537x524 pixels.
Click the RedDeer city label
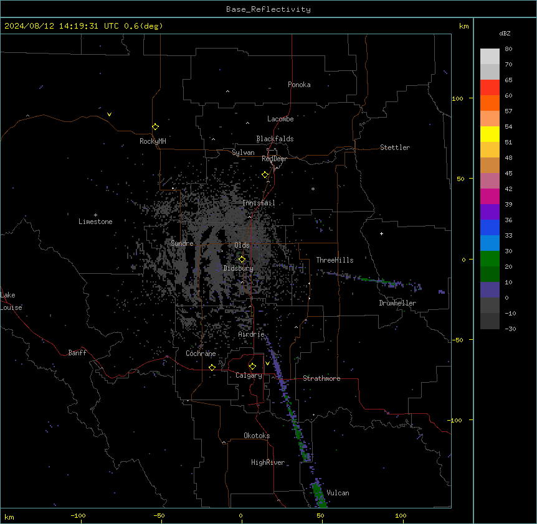click(274, 159)
